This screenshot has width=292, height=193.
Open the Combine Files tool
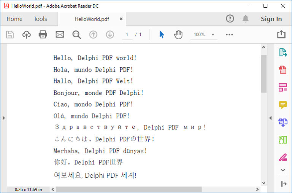(x=283, y=123)
